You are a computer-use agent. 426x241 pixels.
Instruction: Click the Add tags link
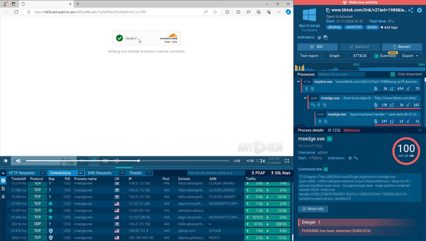point(389,28)
